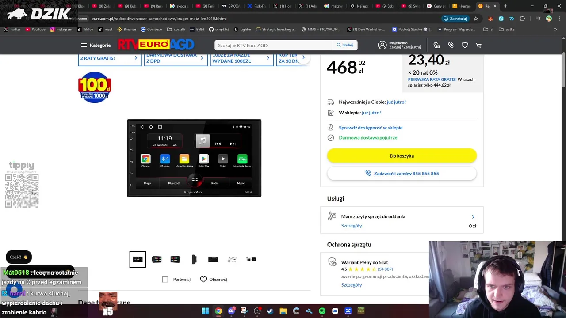Click 'już jutro!' link next to W sklepie
Image resolution: width=566 pixels, height=318 pixels.
coord(371,113)
